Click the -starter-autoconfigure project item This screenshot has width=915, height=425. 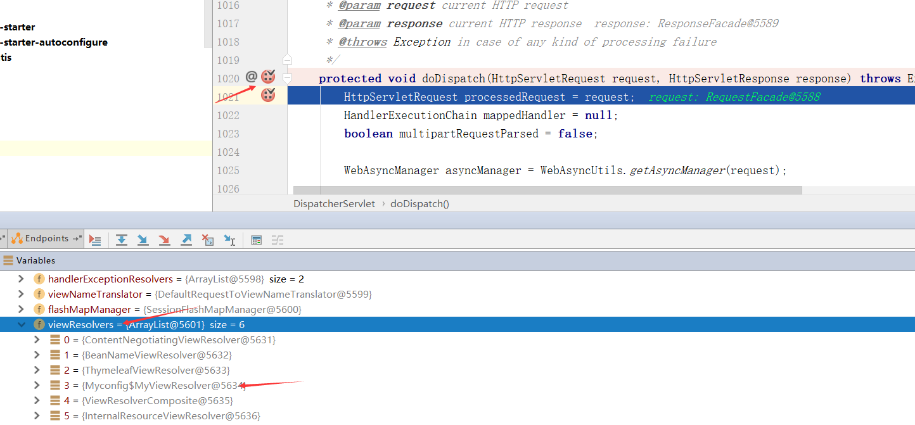pos(53,42)
